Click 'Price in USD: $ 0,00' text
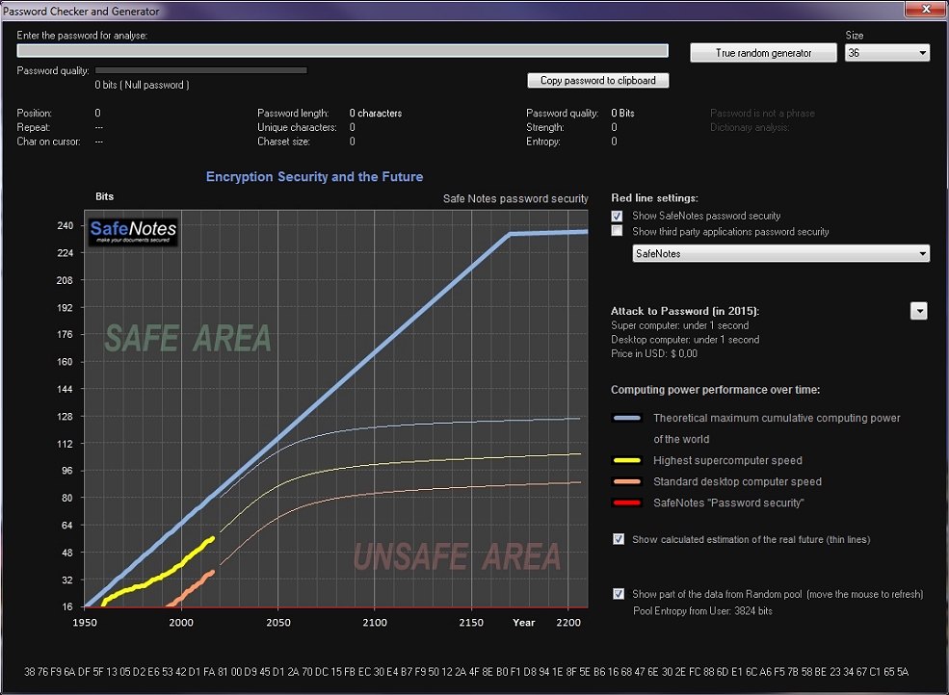Viewport: 949px width, 695px height. 653,354
